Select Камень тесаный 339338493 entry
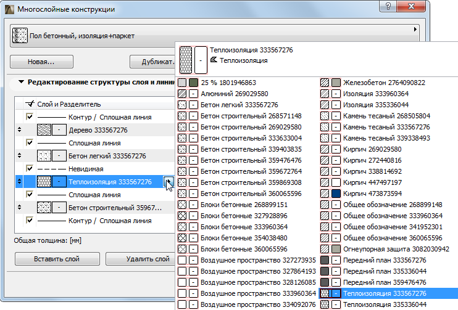This screenshot has width=458, height=310. tap(386, 138)
